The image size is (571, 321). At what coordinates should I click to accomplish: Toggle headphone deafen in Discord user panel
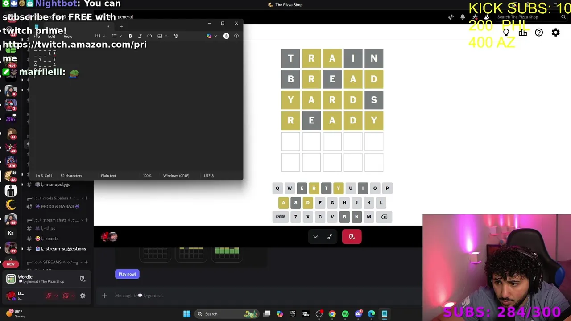pyautogui.click(x=66, y=296)
